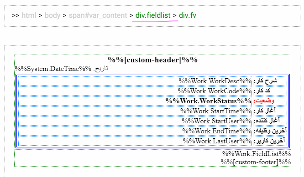Click the %%System.DateTime%% placeholder
304x177 pixels.
tap(53, 69)
